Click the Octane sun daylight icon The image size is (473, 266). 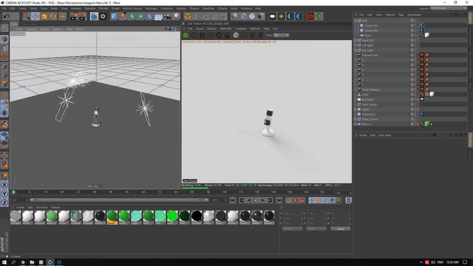tap(281, 16)
